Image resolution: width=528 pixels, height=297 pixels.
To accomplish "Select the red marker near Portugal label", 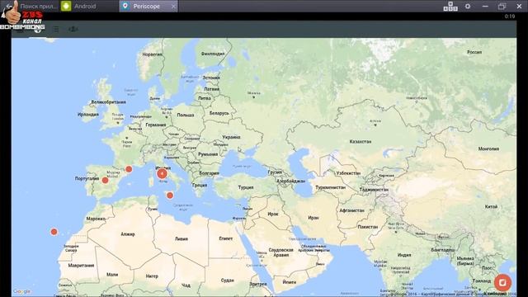I will [x=105, y=181].
